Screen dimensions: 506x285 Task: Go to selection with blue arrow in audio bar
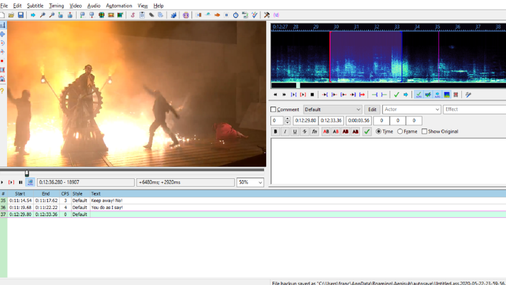click(x=406, y=95)
